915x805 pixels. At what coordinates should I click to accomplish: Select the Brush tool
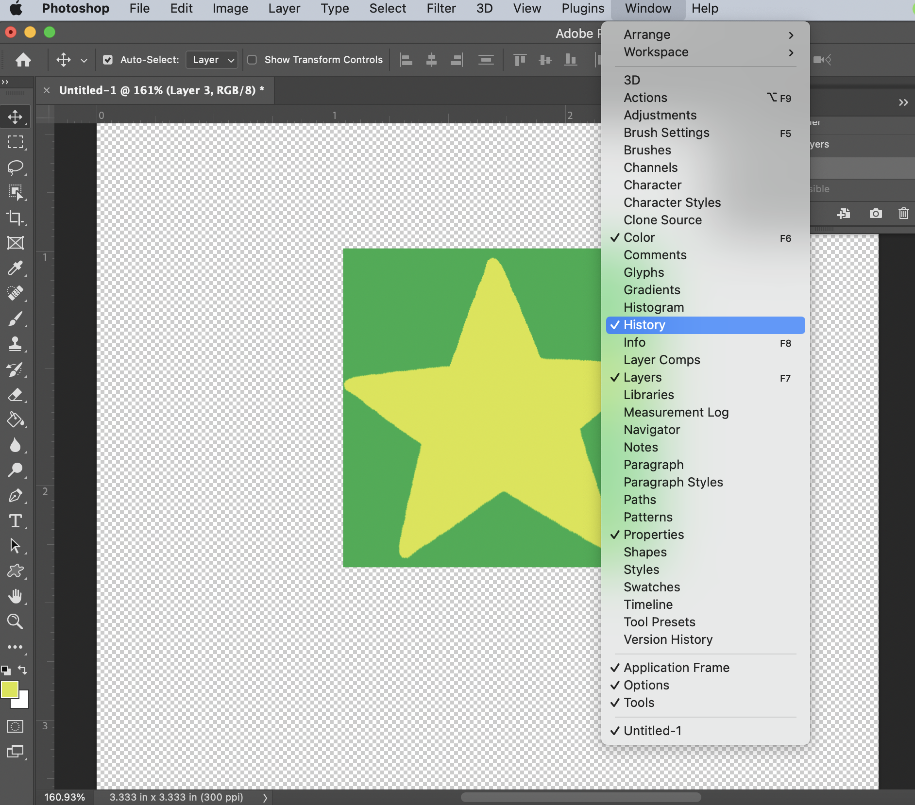(x=15, y=319)
